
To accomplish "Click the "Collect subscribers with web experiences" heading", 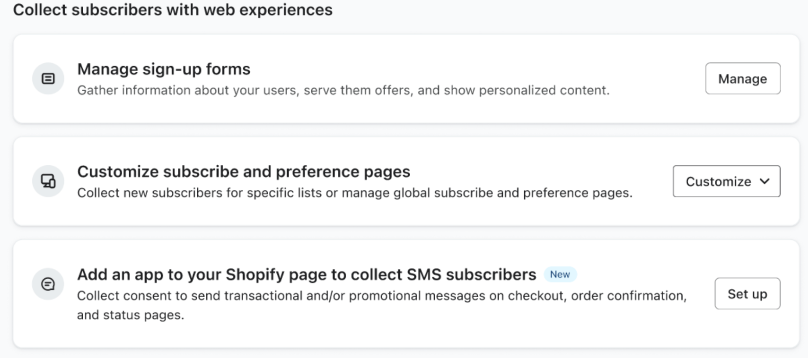I will click(x=173, y=10).
